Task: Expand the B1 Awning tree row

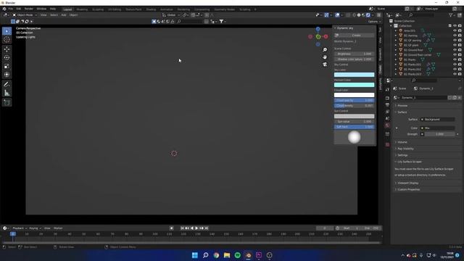Action: 396,36
